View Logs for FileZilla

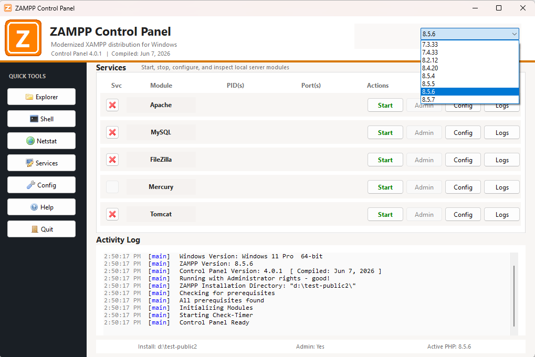pyautogui.click(x=502, y=160)
